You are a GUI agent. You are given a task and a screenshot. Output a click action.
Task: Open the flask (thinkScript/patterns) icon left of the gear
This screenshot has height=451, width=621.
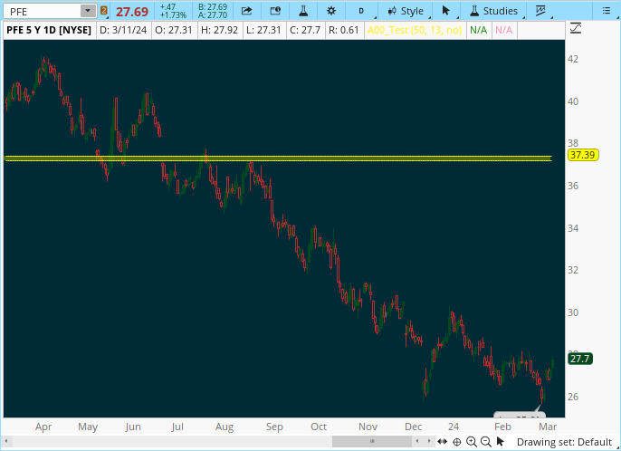coord(303,11)
